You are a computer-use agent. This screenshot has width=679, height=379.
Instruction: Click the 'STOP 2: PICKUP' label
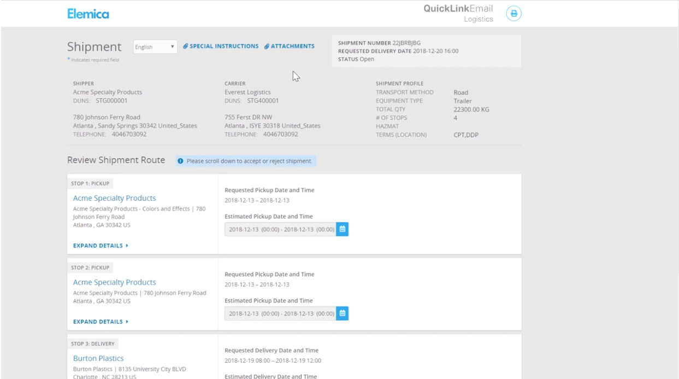pyautogui.click(x=90, y=267)
